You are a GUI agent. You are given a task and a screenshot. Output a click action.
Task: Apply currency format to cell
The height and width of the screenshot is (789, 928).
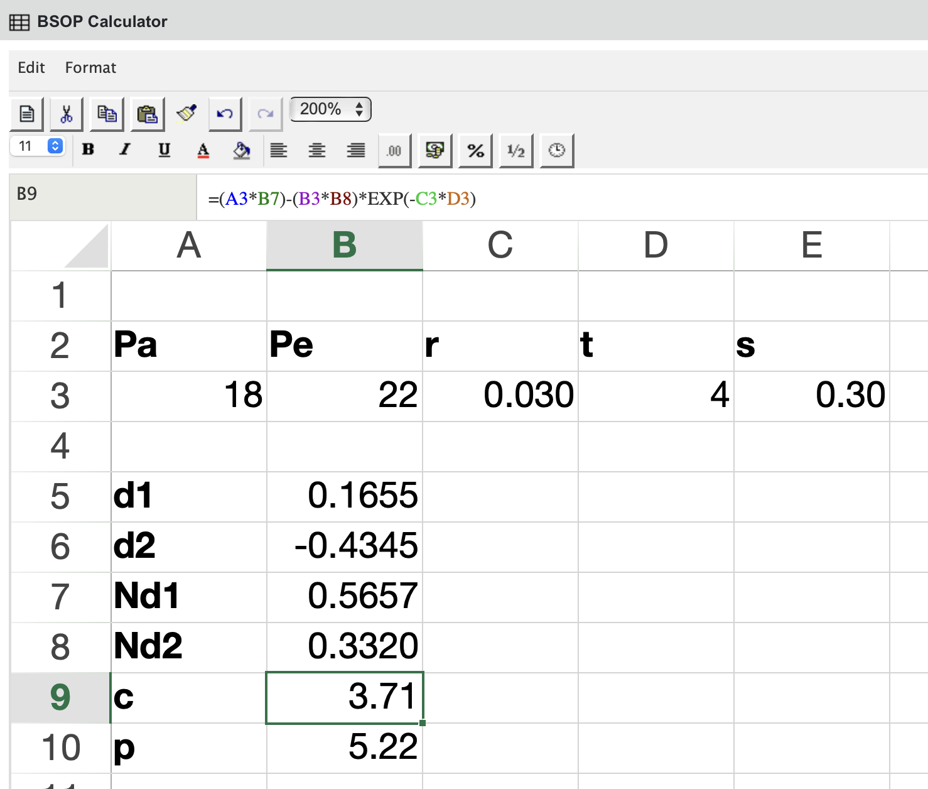click(x=434, y=150)
